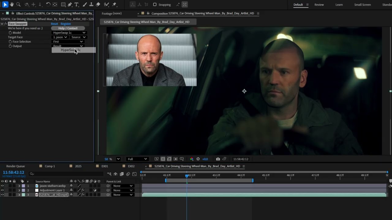Screen dimensions: 392x220
Task: Click the Reset link for Face Swapper
Action: 54,24
